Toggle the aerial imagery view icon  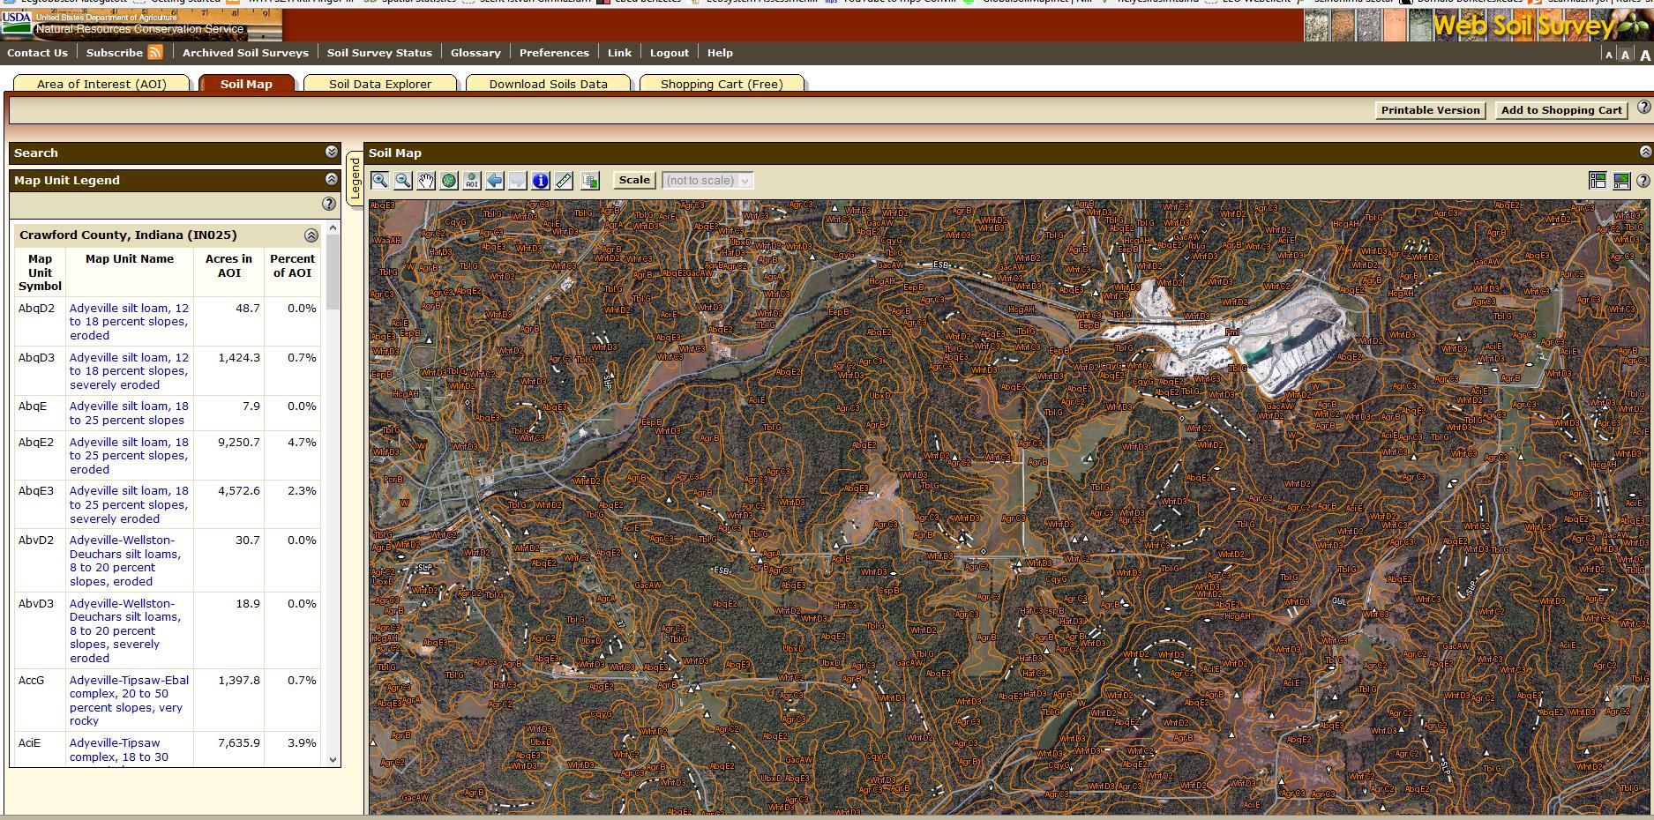point(1621,181)
